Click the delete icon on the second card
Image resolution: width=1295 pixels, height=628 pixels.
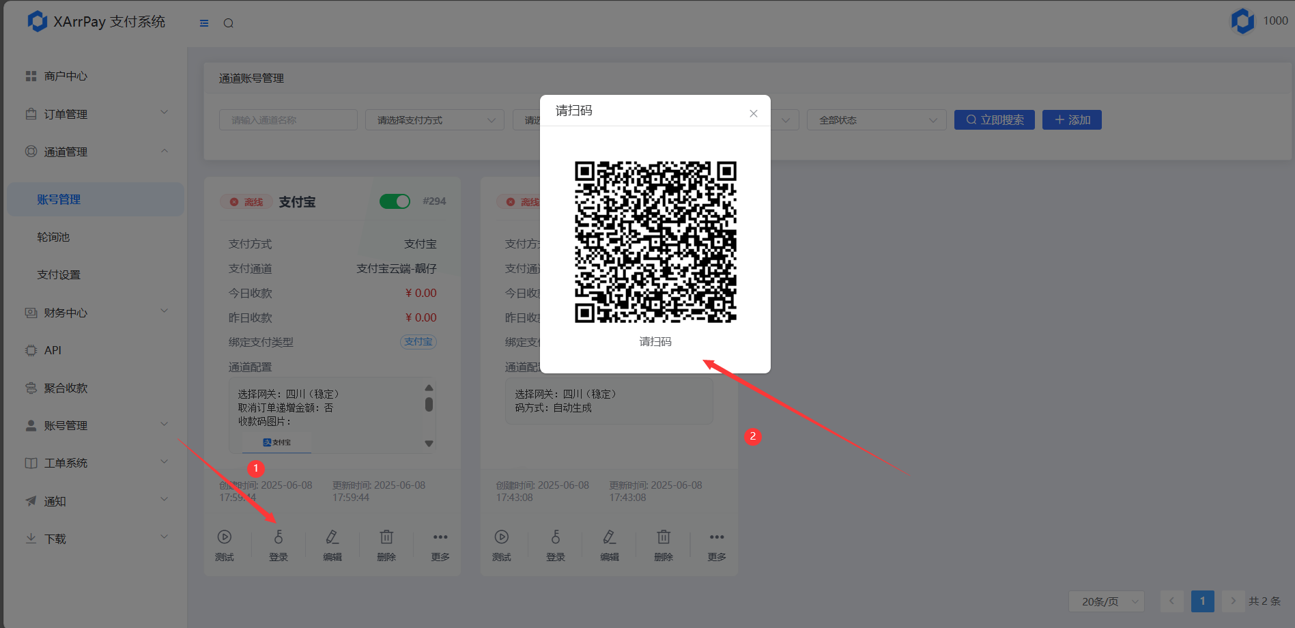coord(664,537)
